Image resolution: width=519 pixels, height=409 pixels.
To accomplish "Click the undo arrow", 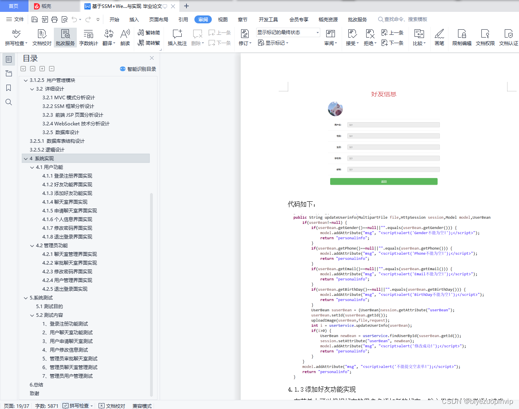I will click(74, 19).
